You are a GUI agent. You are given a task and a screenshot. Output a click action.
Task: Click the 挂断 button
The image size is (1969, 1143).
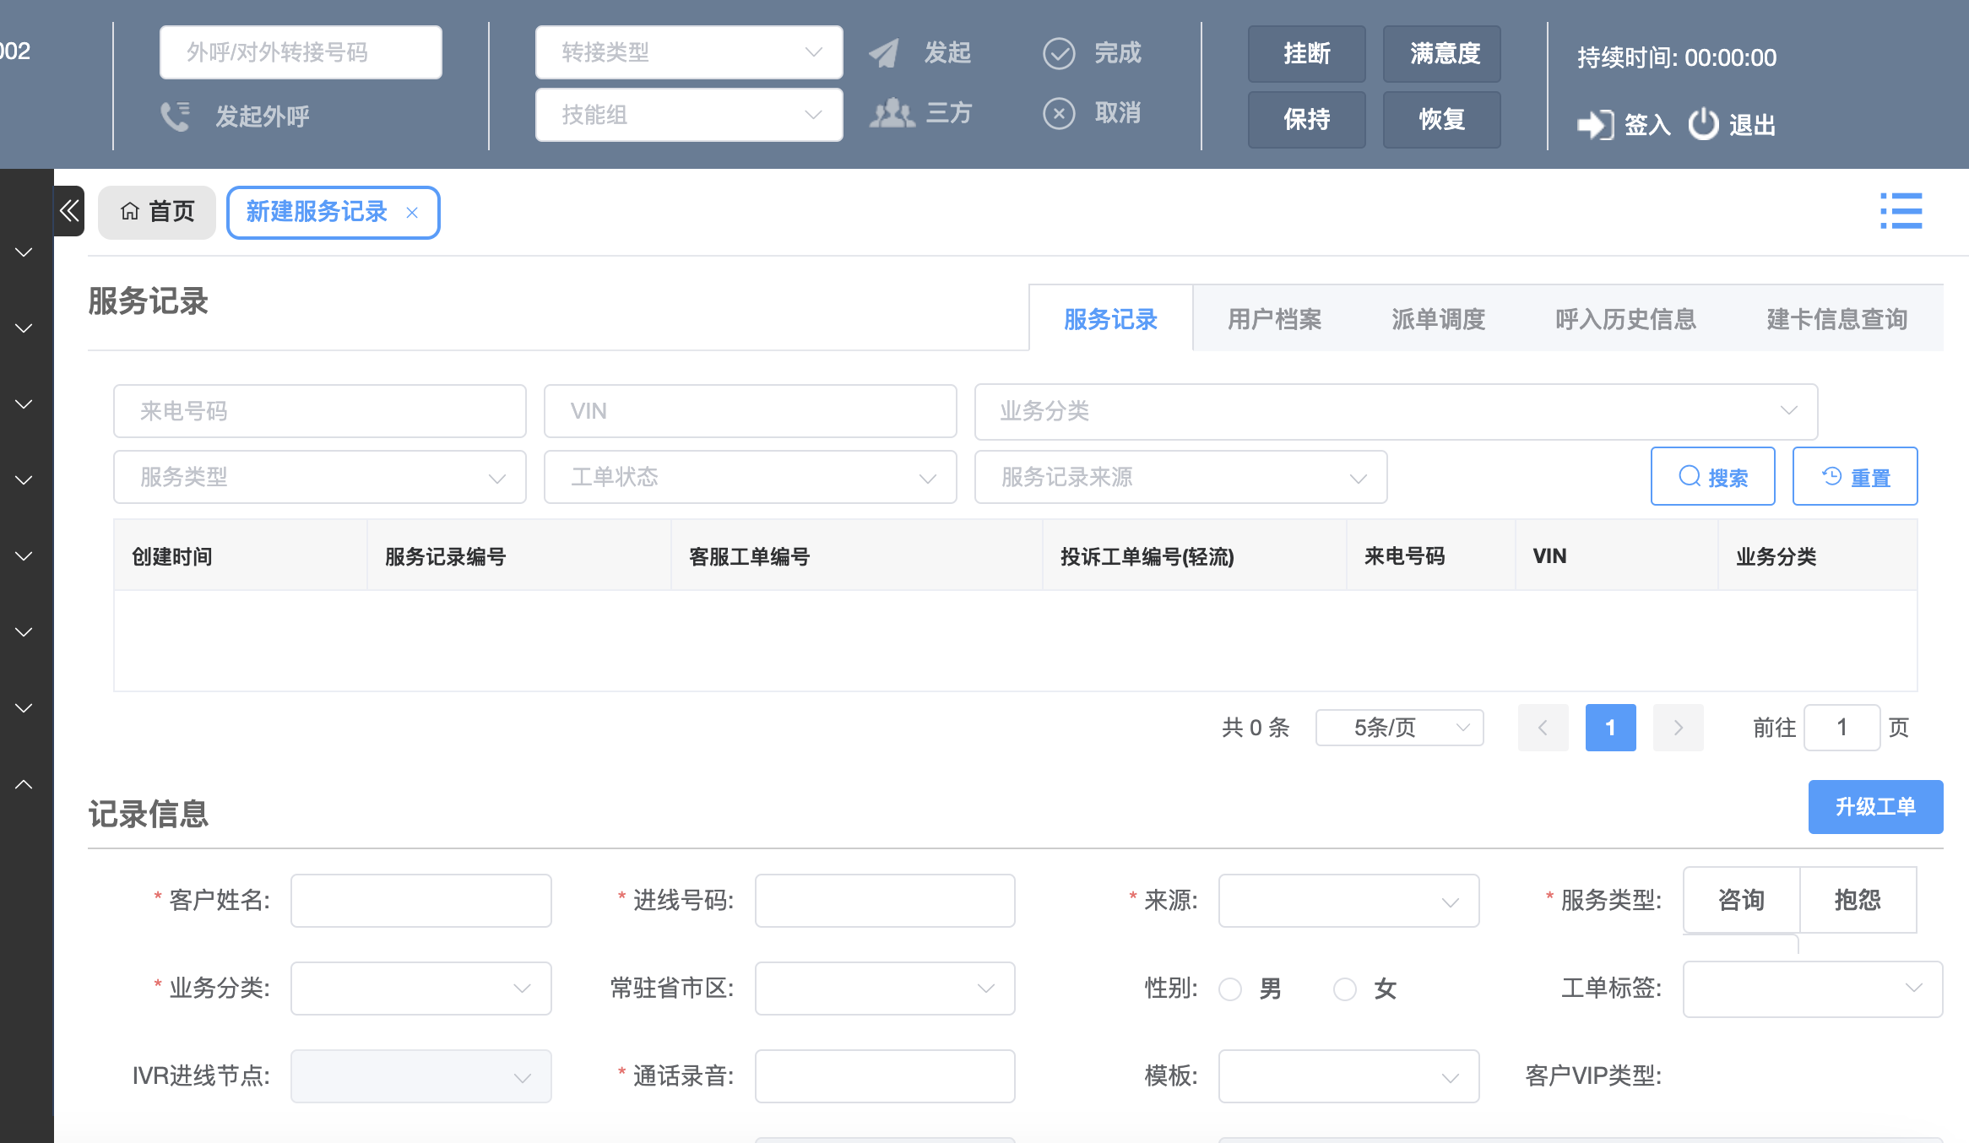[1306, 53]
